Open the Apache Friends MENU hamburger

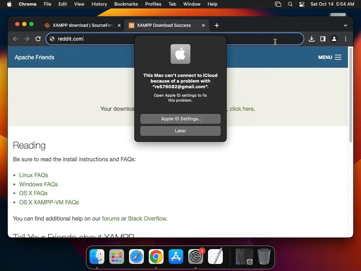[x=330, y=57]
